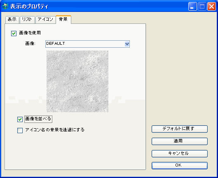Close the dialog with the red X
The height and width of the screenshot is (178, 218).
click(211, 7)
